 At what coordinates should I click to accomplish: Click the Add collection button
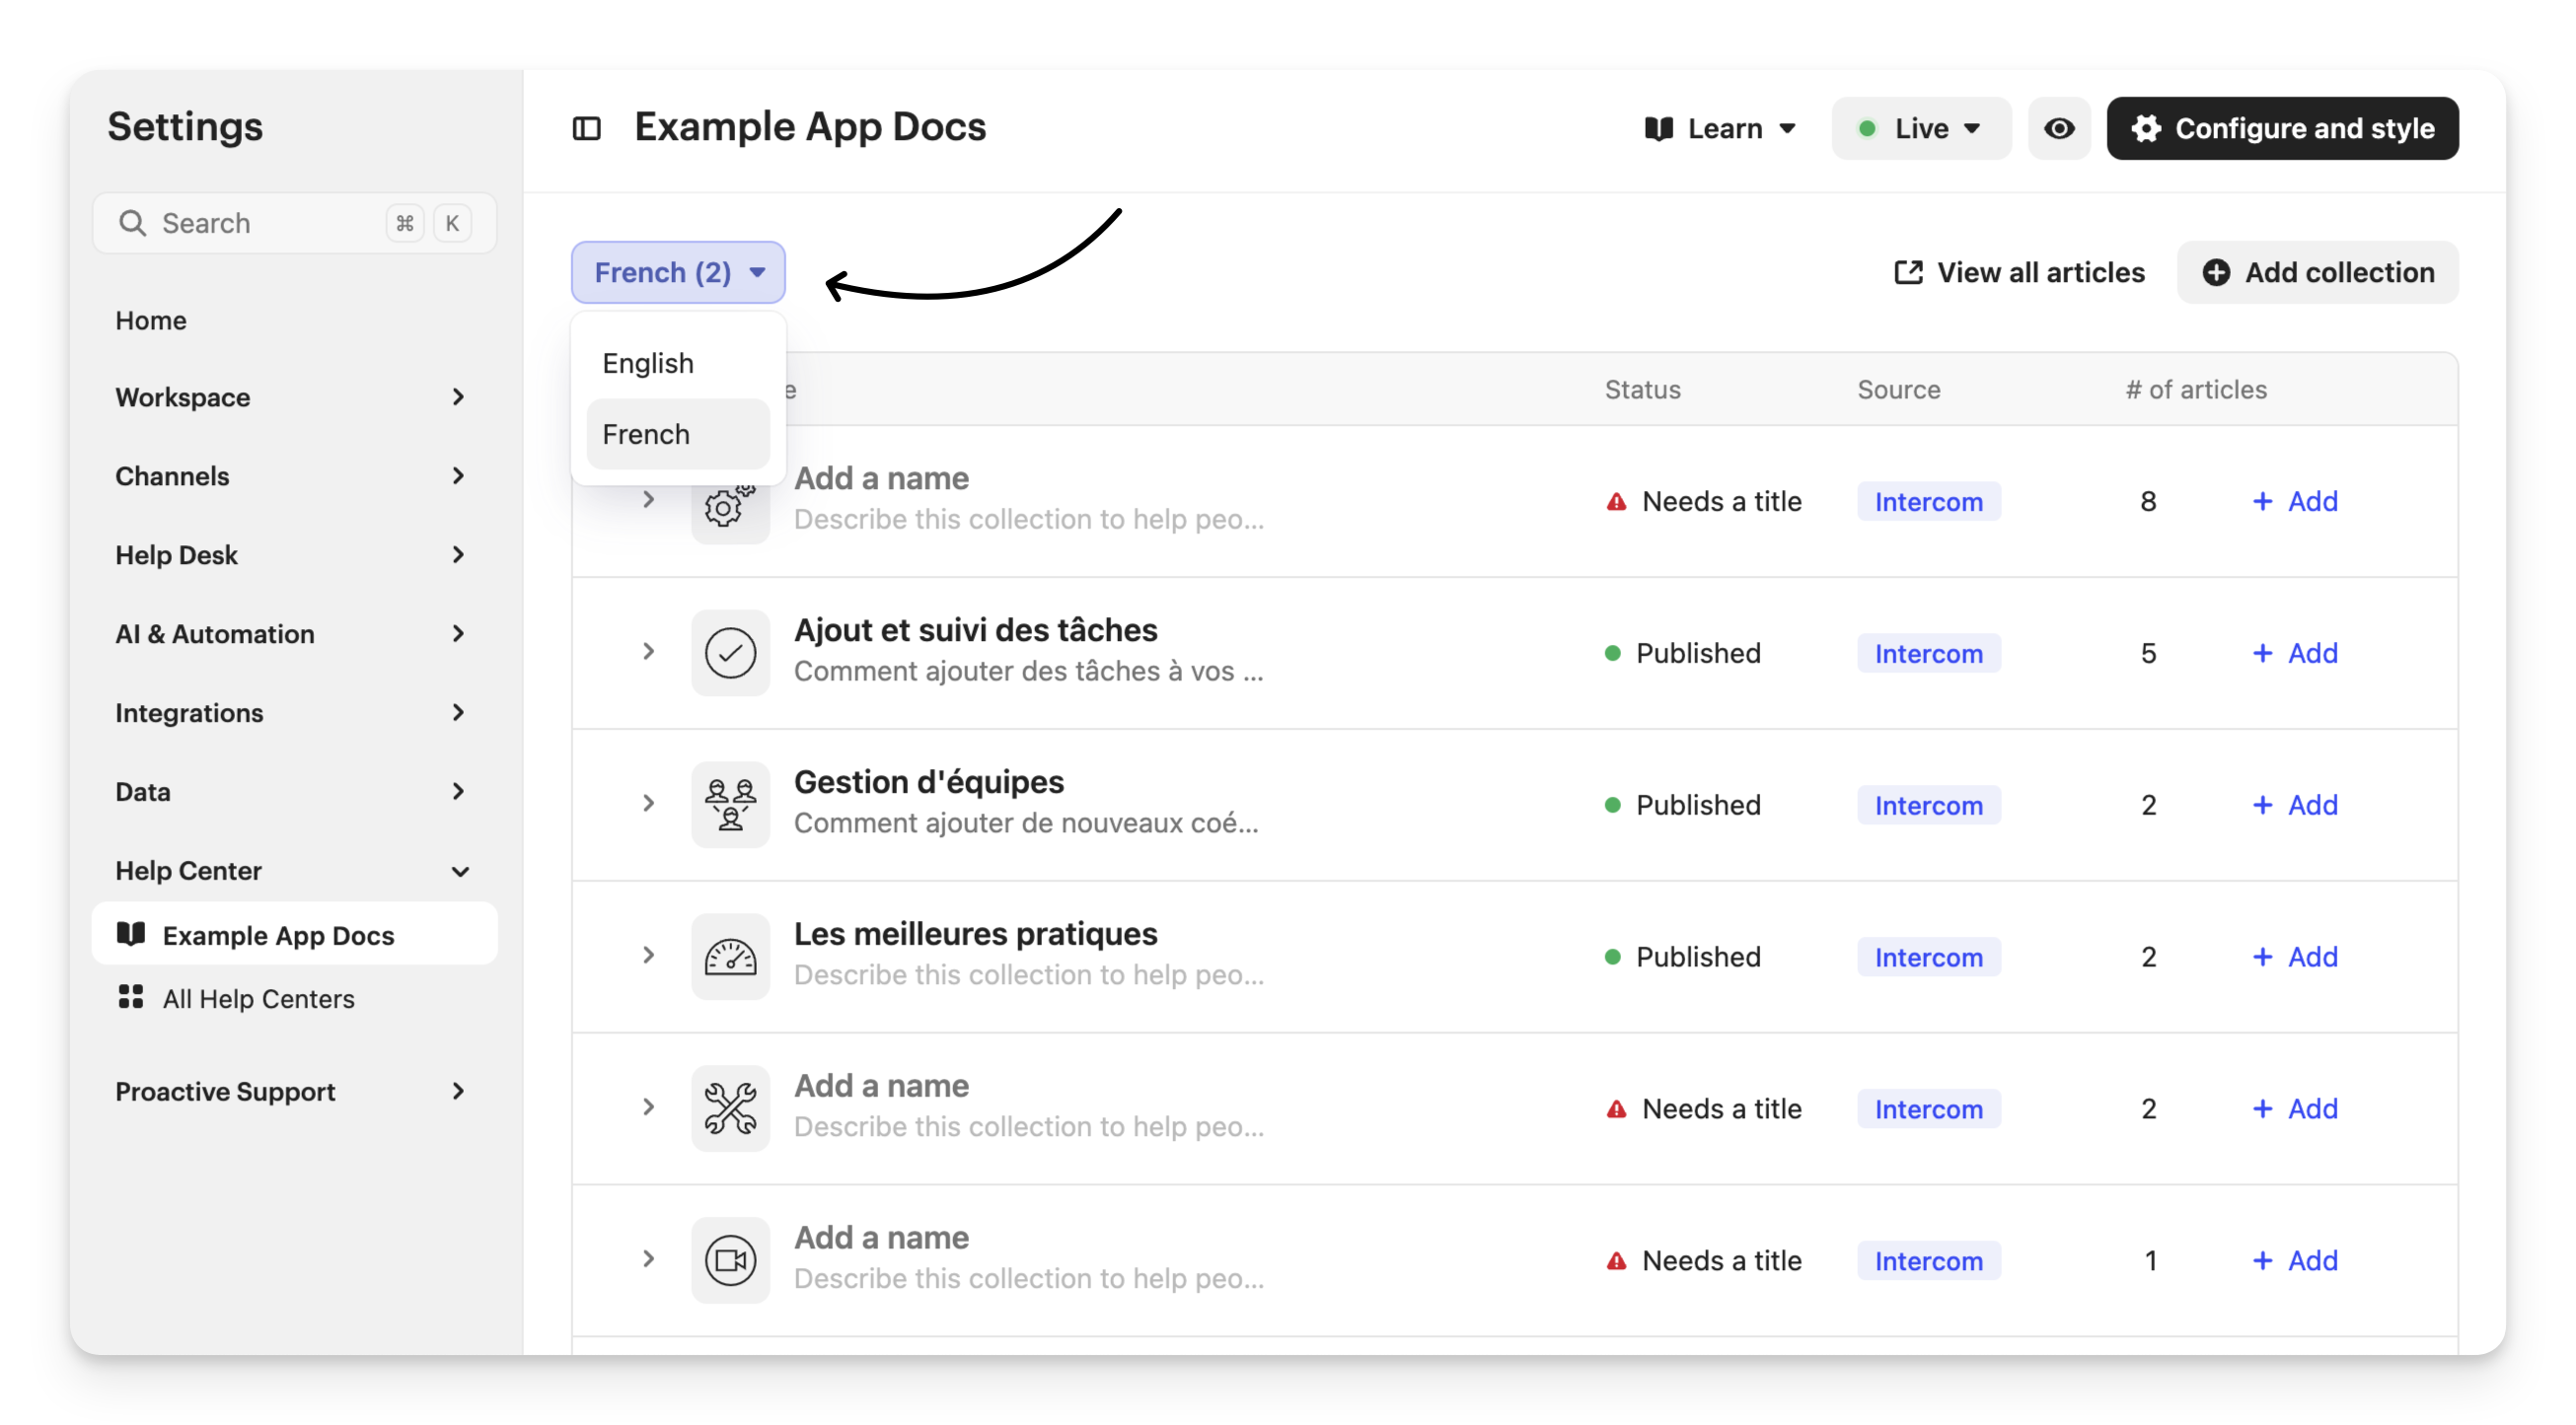tap(2318, 272)
